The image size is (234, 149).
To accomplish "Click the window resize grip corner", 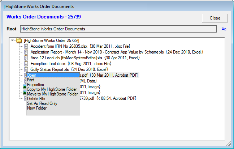I will (x=229, y=144).
